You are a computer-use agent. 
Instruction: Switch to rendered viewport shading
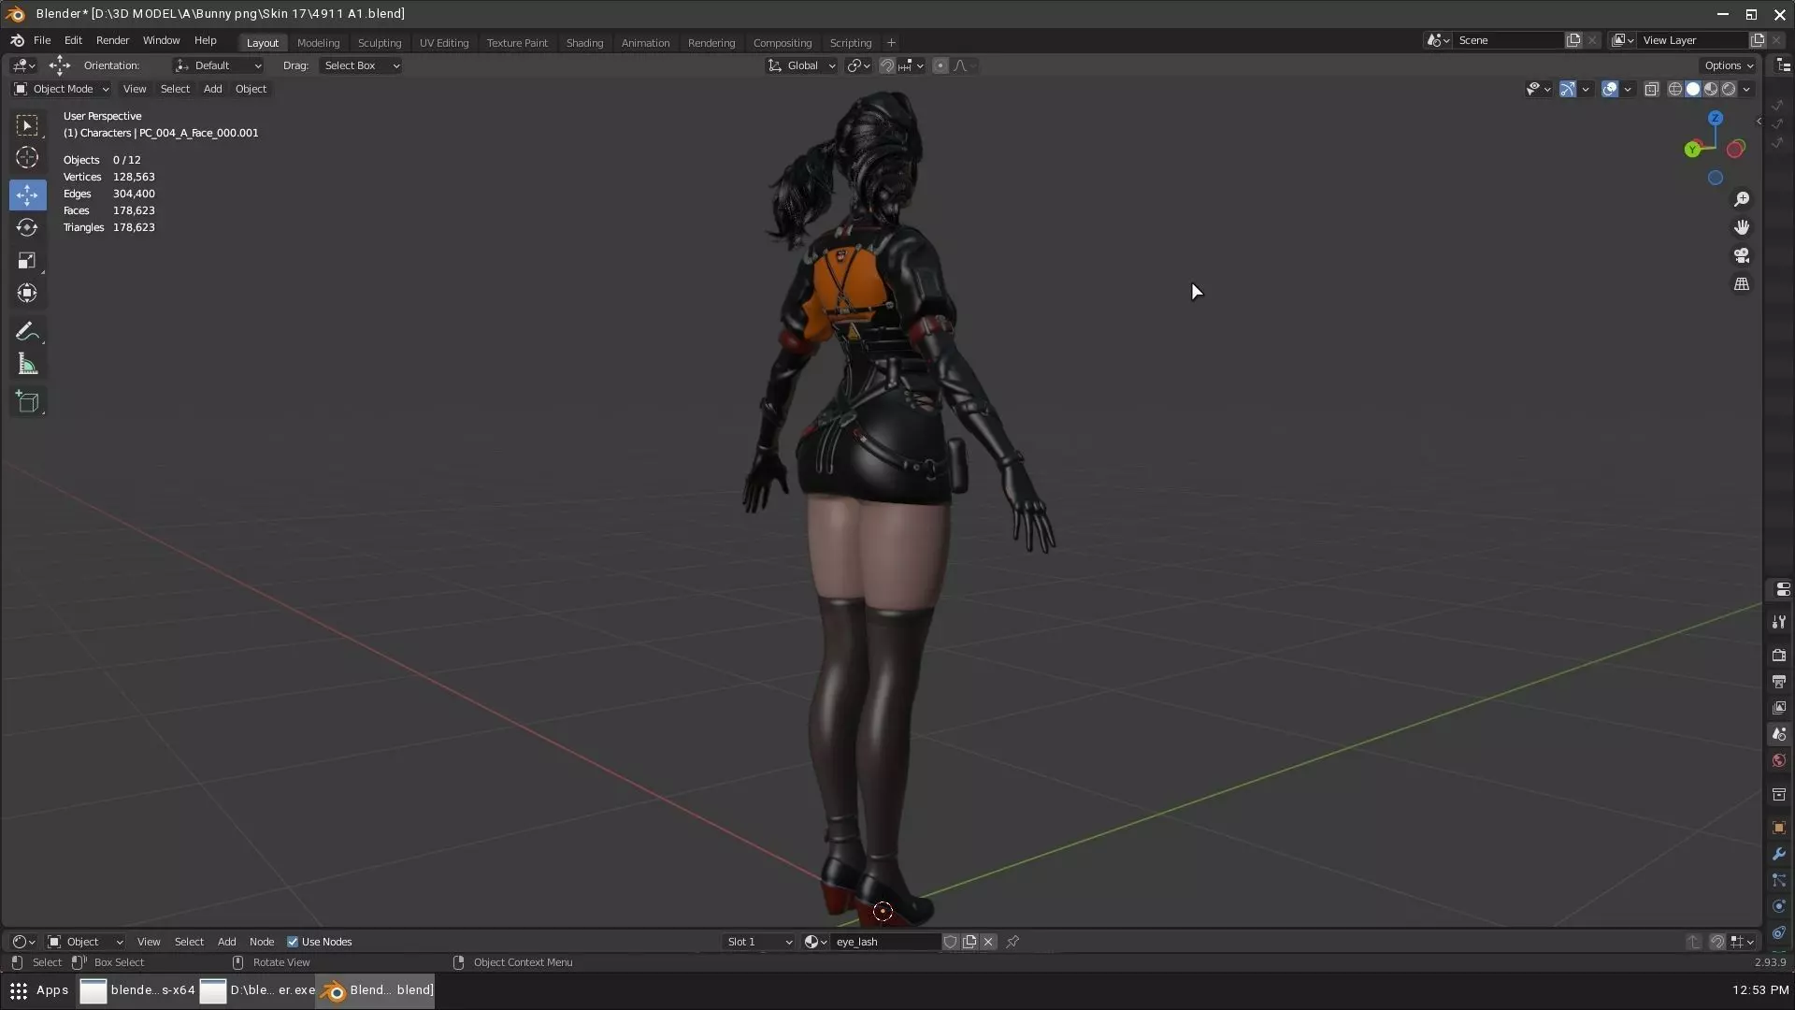tap(1729, 89)
